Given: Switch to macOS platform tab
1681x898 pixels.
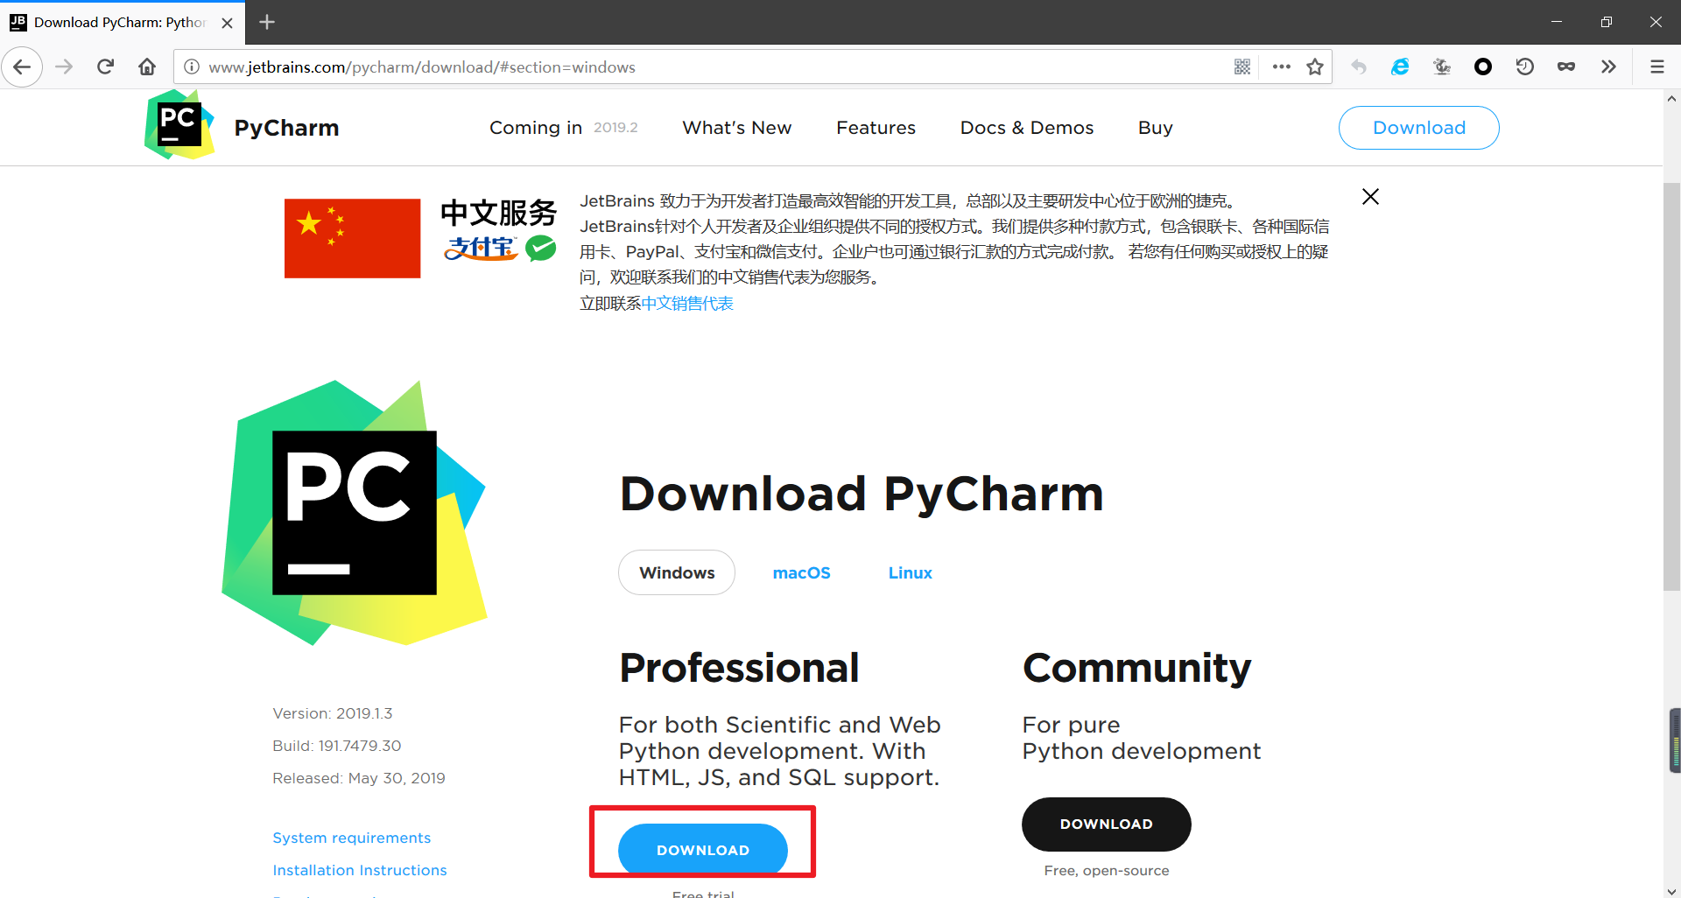Looking at the screenshot, I should (x=801, y=572).
